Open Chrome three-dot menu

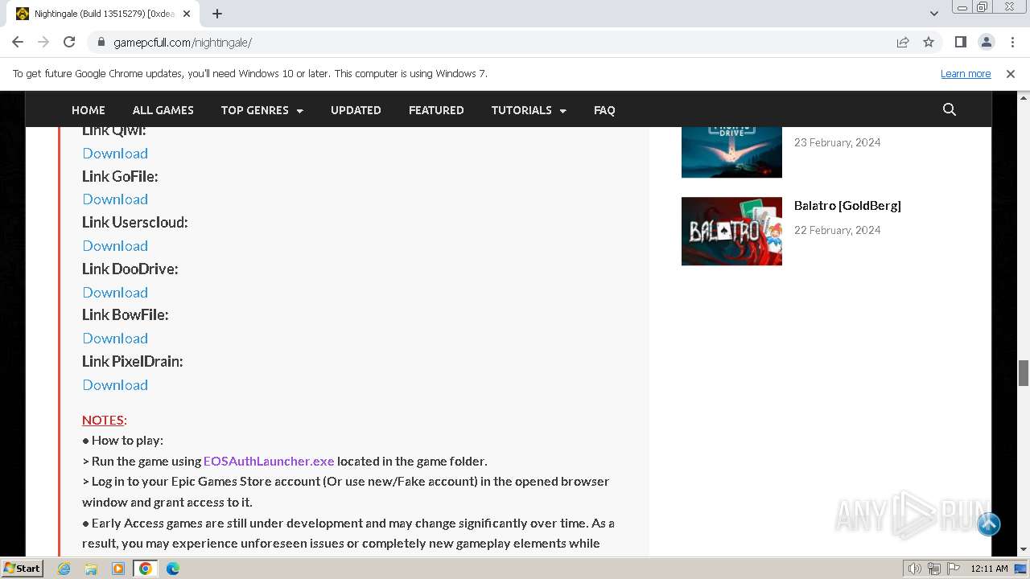pyautogui.click(x=1011, y=43)
